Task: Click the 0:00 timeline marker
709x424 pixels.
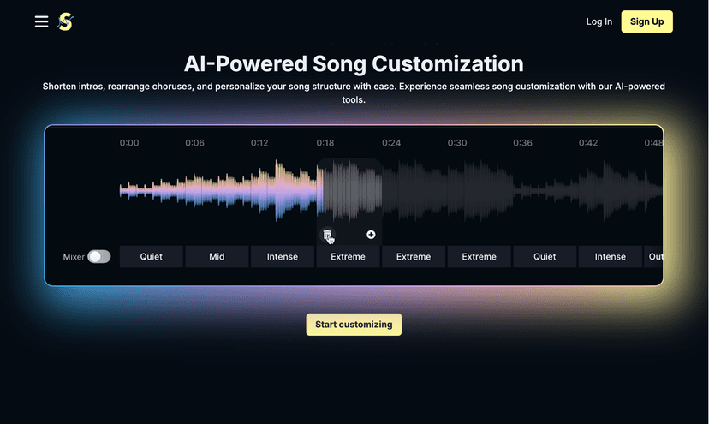Action: point(129,143)
